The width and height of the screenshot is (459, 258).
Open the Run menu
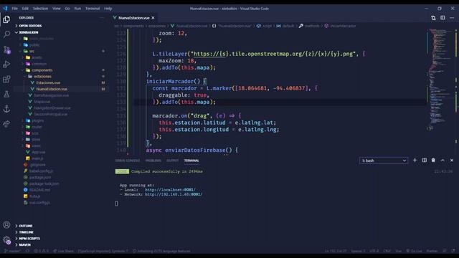[77, 9]
